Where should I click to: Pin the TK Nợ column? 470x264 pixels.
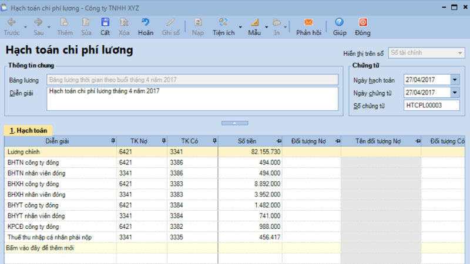point(164,141)
